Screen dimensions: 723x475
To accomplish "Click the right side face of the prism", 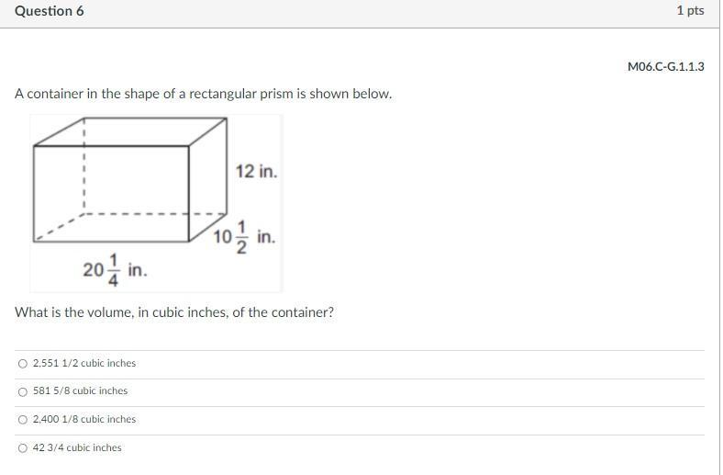I will point(208,179).
